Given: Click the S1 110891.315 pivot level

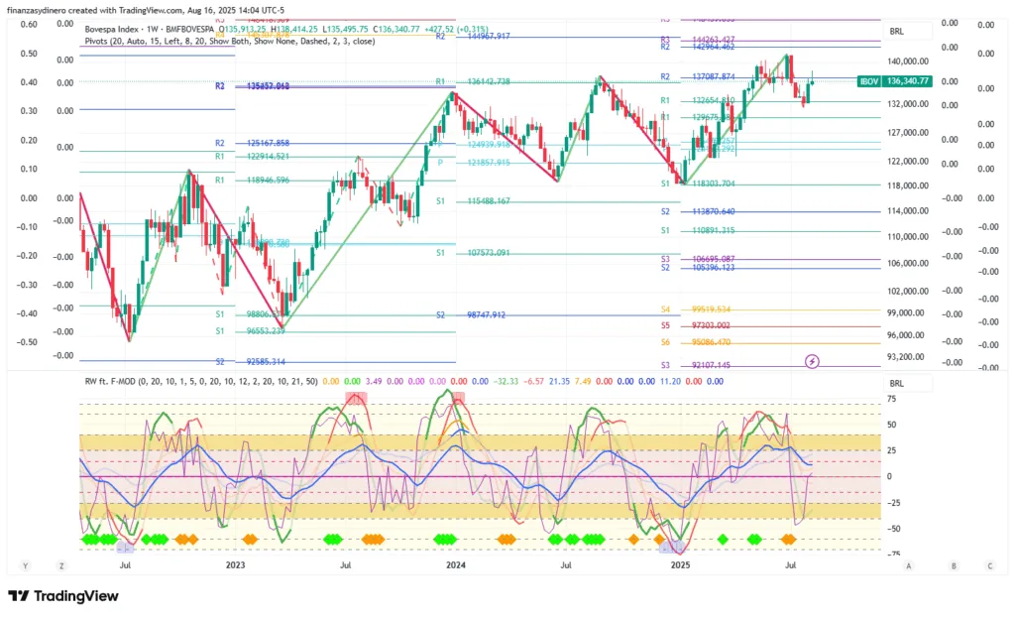Looking at the screenshot, I should coord(698,231).
